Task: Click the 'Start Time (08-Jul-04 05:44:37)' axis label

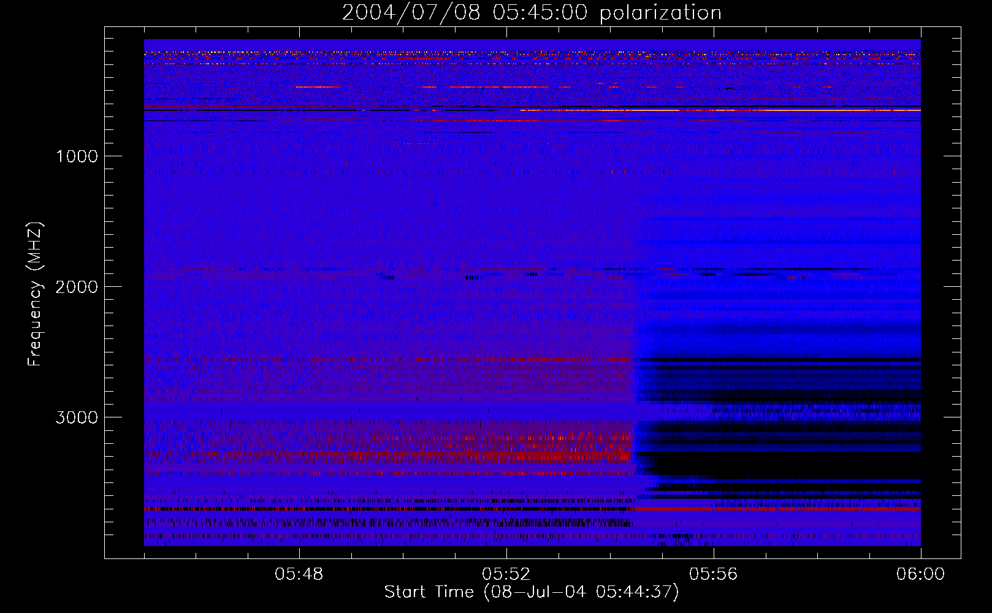Action: (x=532, y=592)
